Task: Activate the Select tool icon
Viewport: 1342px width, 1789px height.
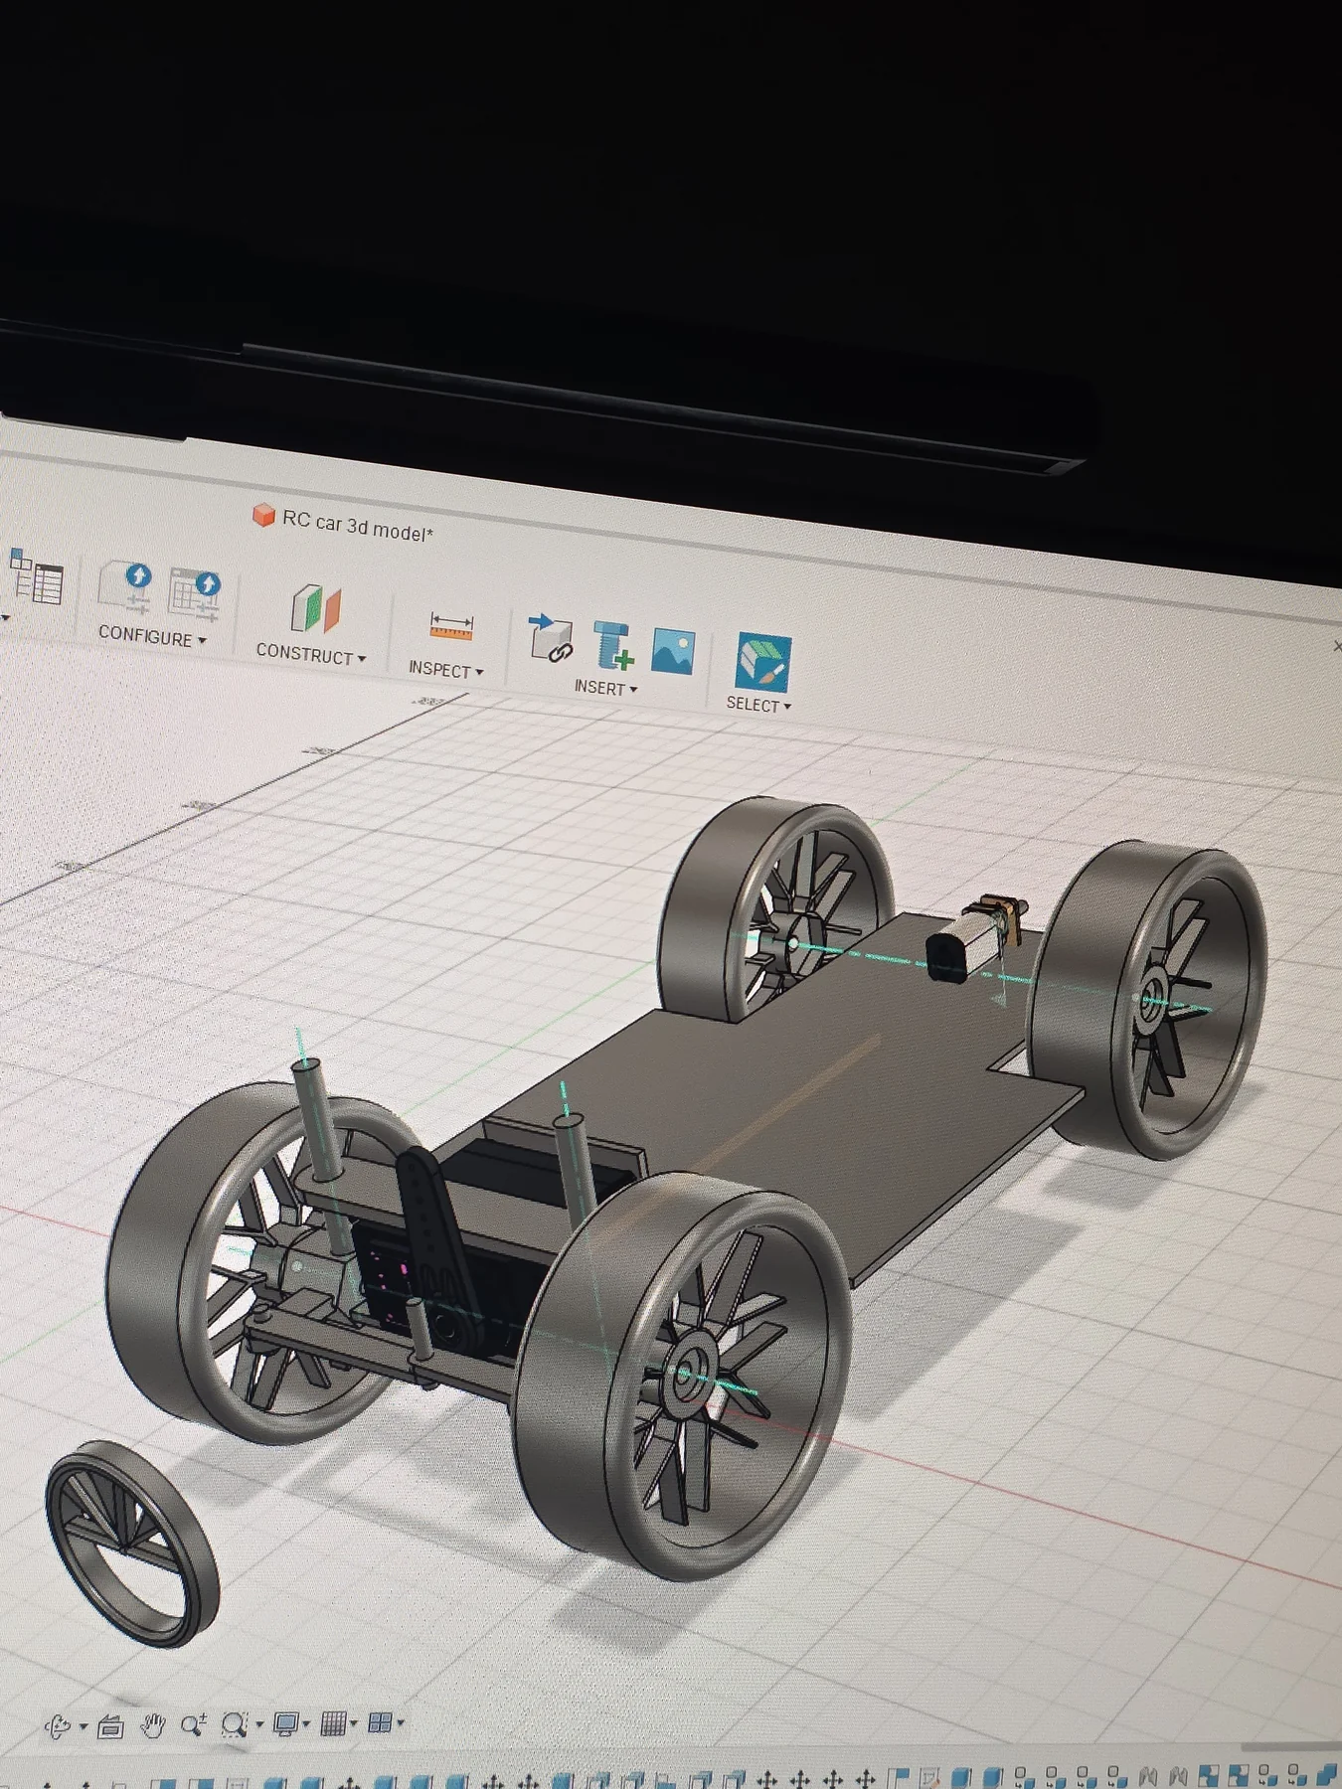Action: (x=763, y=662)
